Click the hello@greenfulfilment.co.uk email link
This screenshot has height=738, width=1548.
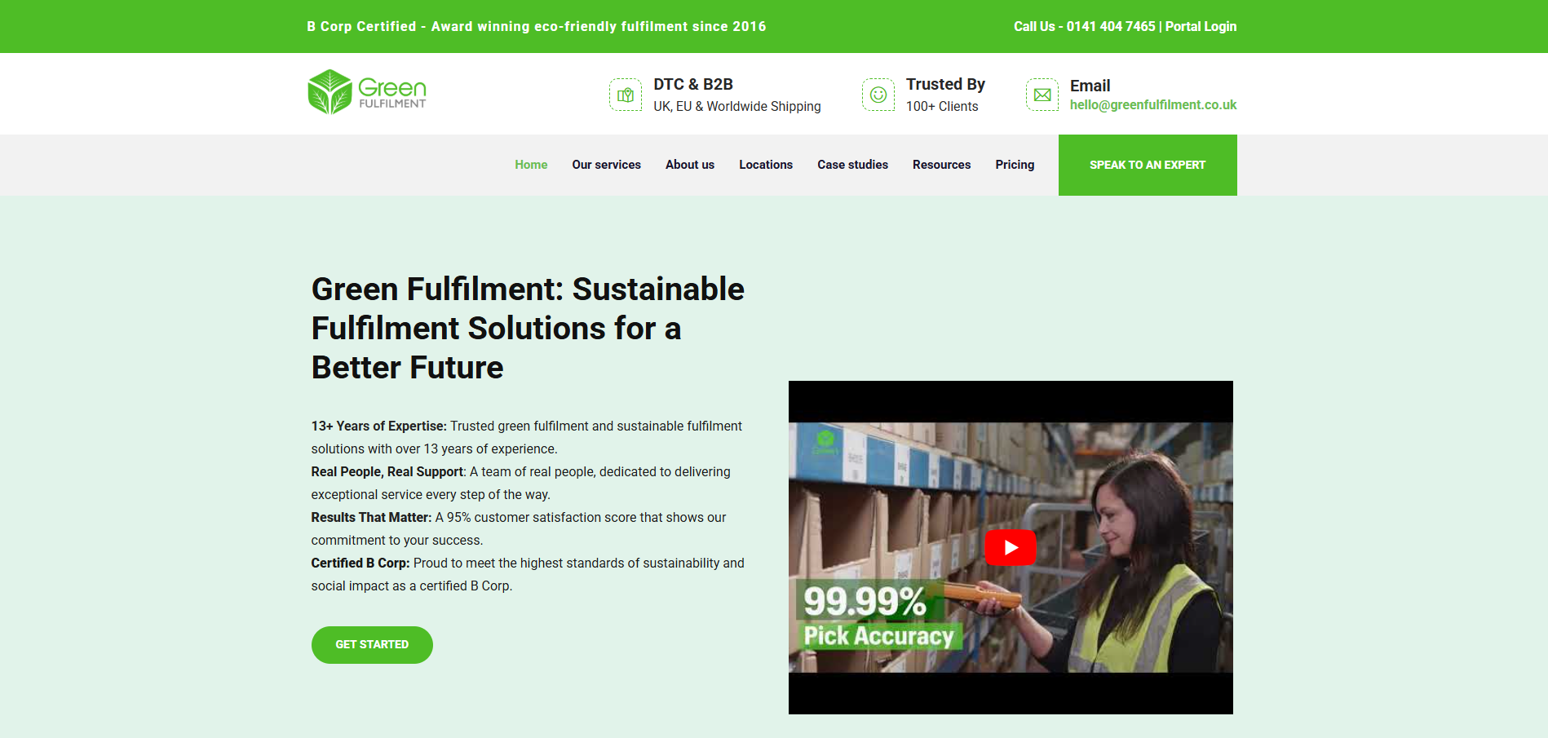[1152, 105]
